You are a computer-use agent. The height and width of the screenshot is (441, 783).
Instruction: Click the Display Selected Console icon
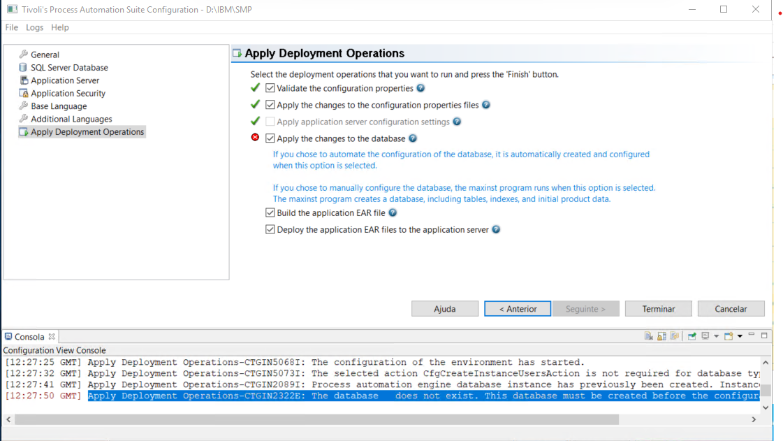point(705,335)
